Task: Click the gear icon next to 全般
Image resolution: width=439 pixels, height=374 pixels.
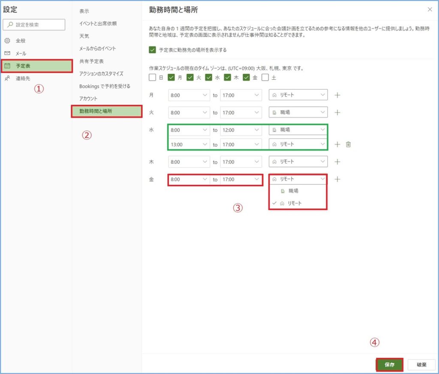Action: tap(7, 41)
